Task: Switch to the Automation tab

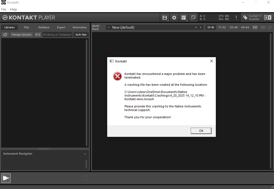Action: click(x=80, y=27)
